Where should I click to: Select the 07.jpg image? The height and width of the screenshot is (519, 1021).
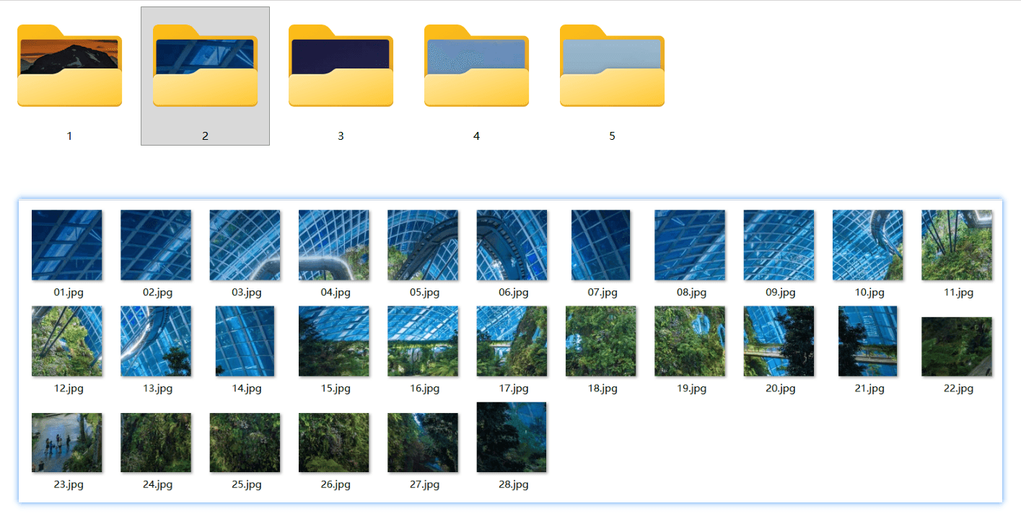[600, 245]
